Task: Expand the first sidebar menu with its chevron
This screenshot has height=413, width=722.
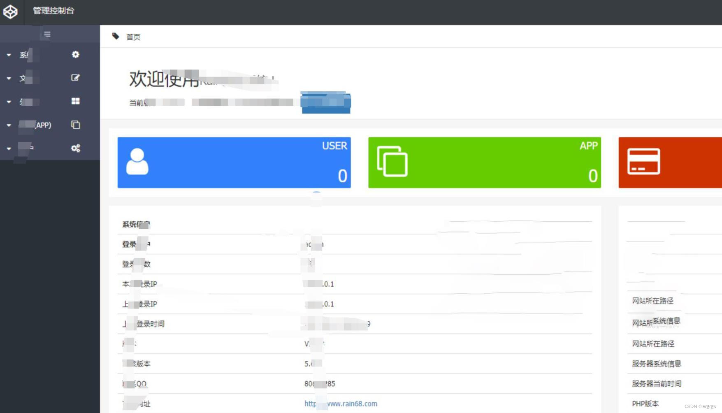Action: coord(9,54)
